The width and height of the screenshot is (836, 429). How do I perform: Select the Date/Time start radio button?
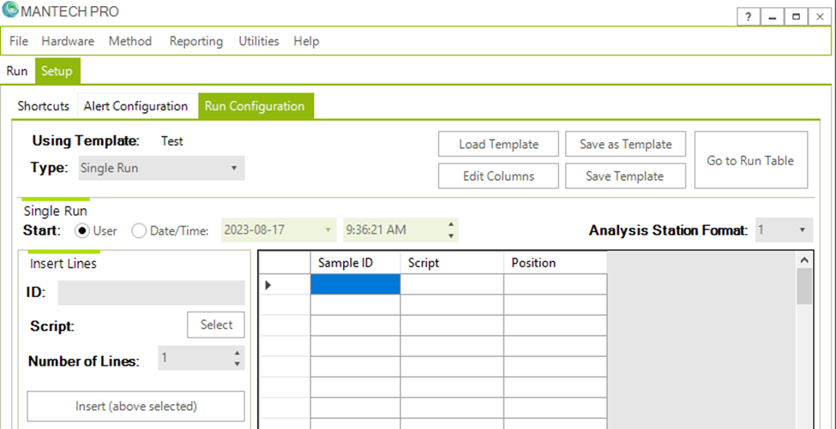tap(138, 230)
